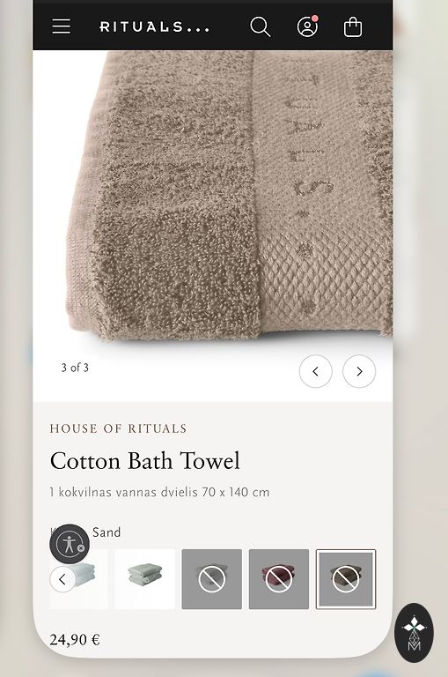Click the Rituals logo
Screen dimensions: 448x677
point(154,27)
